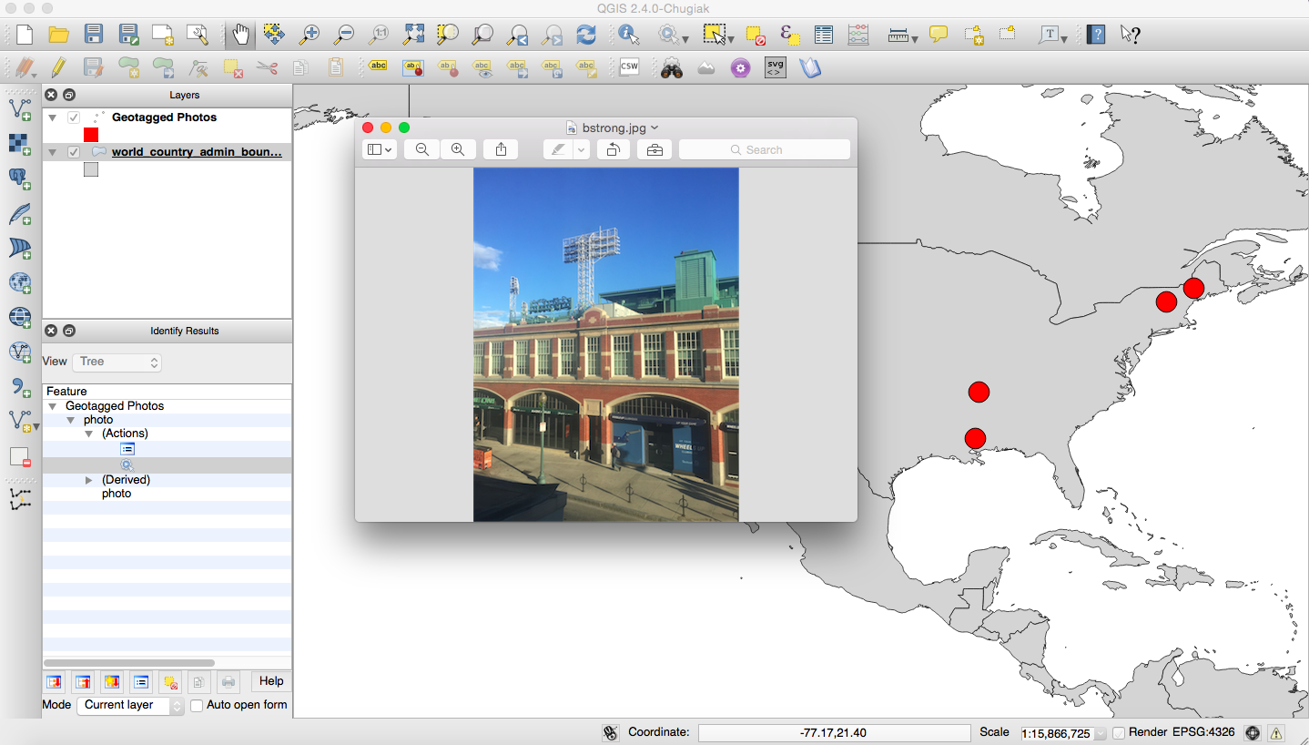This screenshot has width=1309, height=745.
Task: Toggle visibility of the Geotagged Photos layer
Action: tap(74, 117)
